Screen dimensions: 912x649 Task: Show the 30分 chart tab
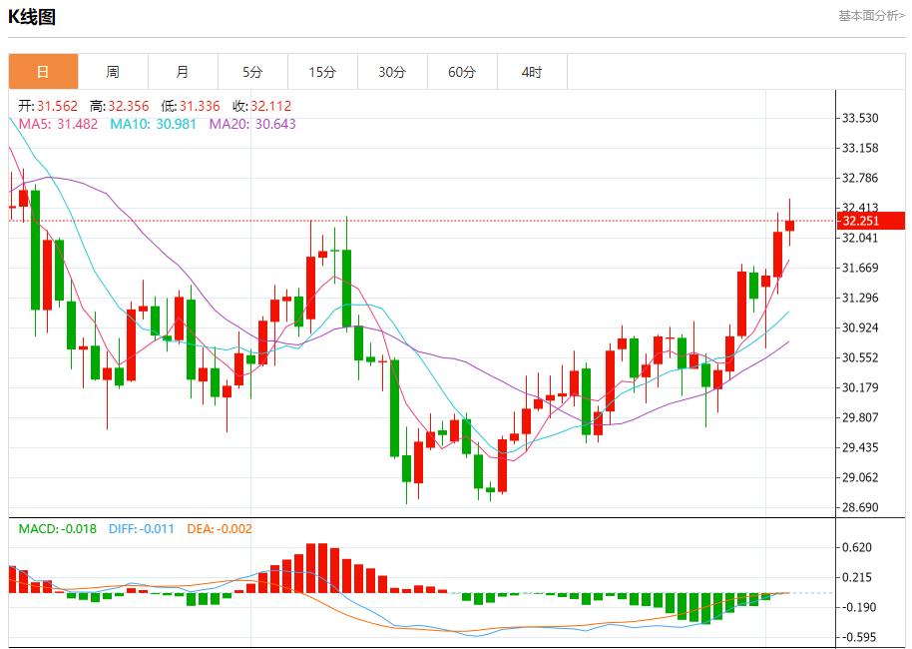[x=392, y=72]
